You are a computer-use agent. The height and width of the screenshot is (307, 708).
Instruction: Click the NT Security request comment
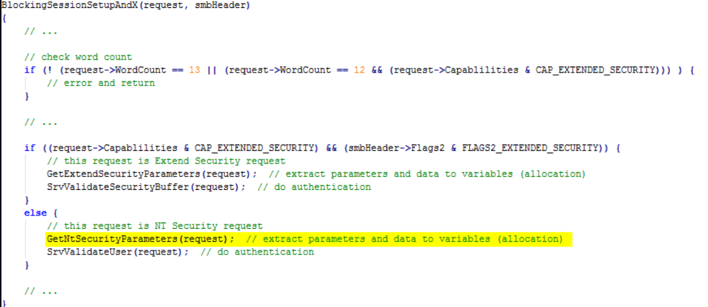point(154,226)
